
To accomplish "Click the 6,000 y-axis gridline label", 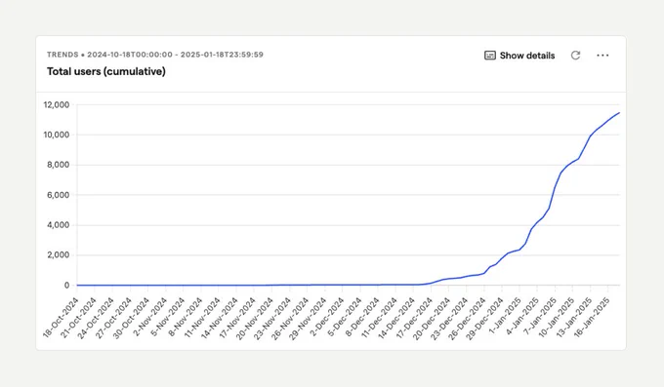I will click(x=59, y=195).
